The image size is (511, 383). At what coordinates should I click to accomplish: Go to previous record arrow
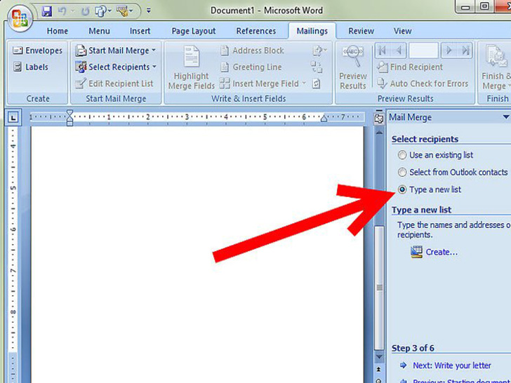pyautogui.click(x=399, y=51)
